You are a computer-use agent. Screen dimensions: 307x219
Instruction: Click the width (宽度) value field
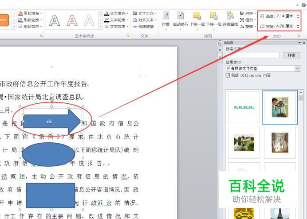pos(286,26)
